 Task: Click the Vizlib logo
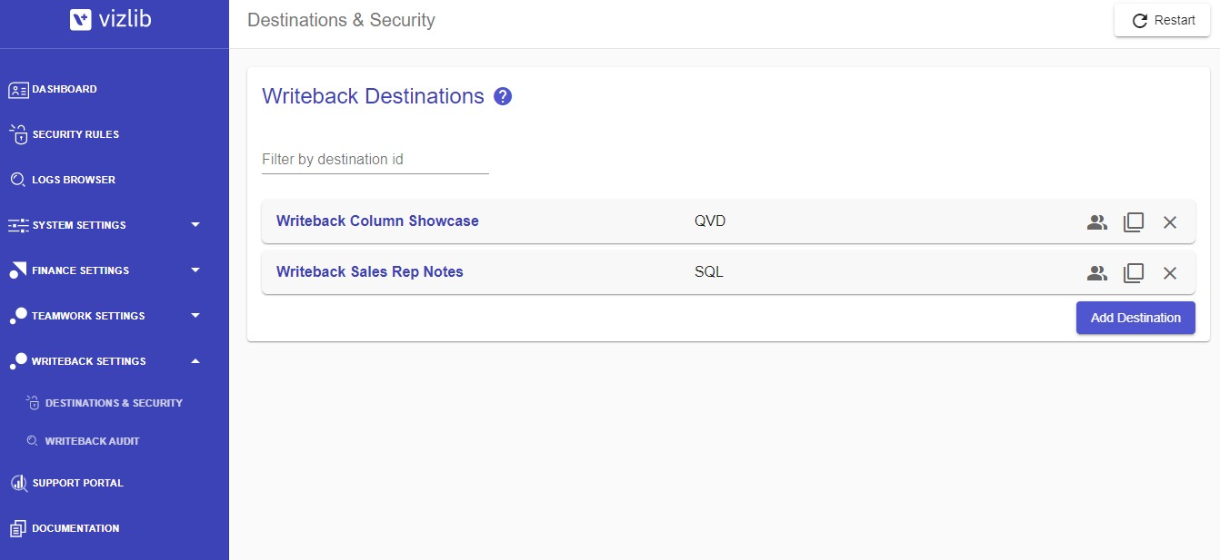pyautogui.click(x=111, y=19)
